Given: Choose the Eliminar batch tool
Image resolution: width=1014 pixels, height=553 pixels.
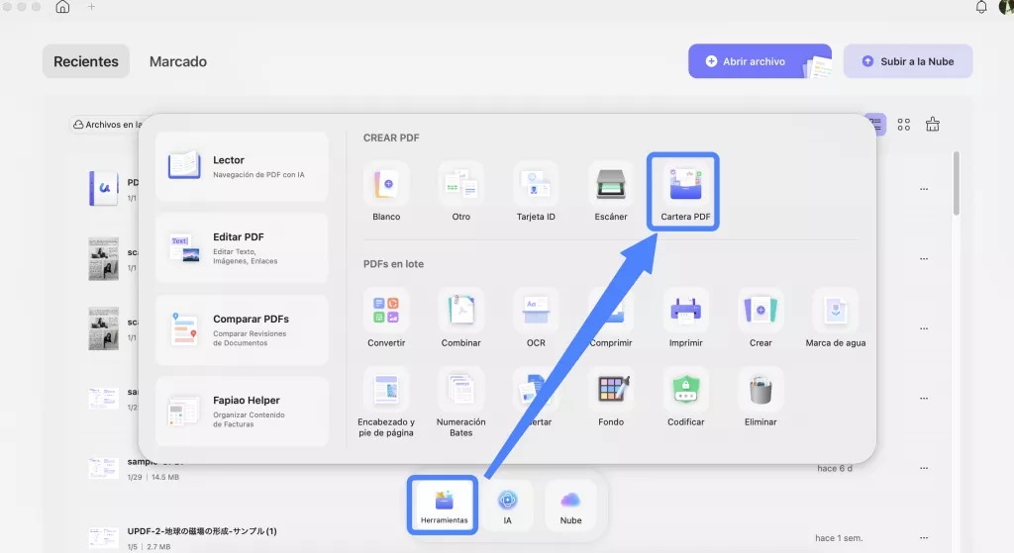Looking at the screenshot, I should pyautogui.click(x=760, y=398).
